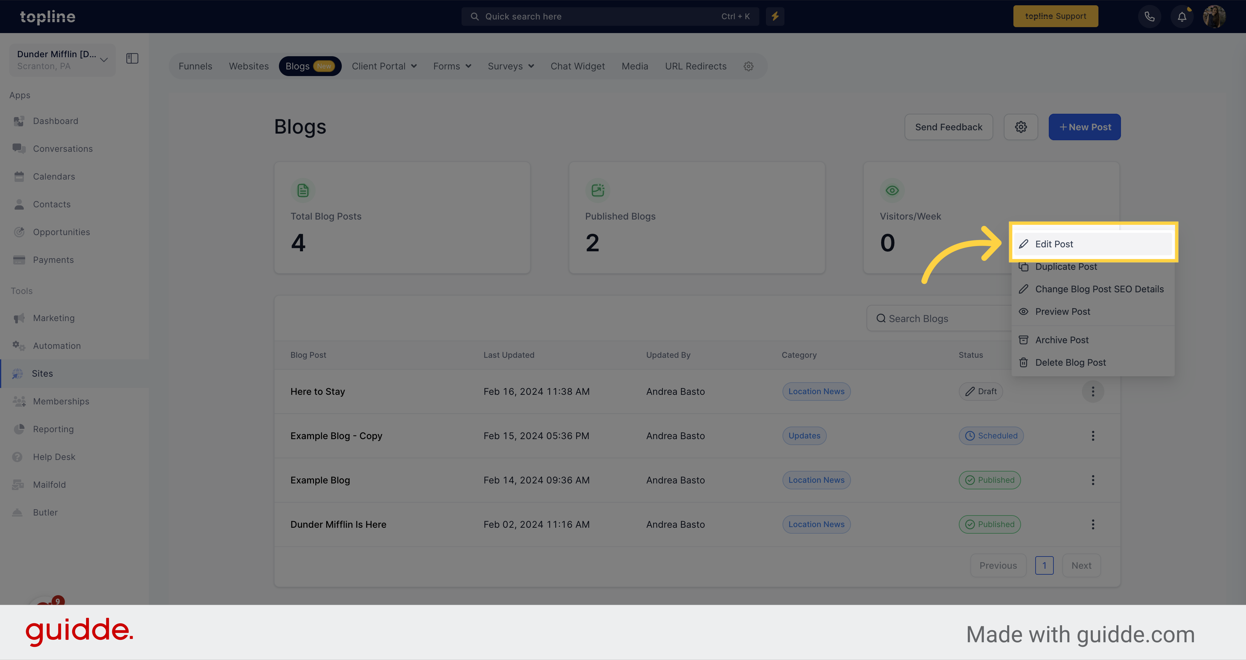The image size is (1246, 660).
Task: Click the New Post button
Action: click(x=1085, y=127)
